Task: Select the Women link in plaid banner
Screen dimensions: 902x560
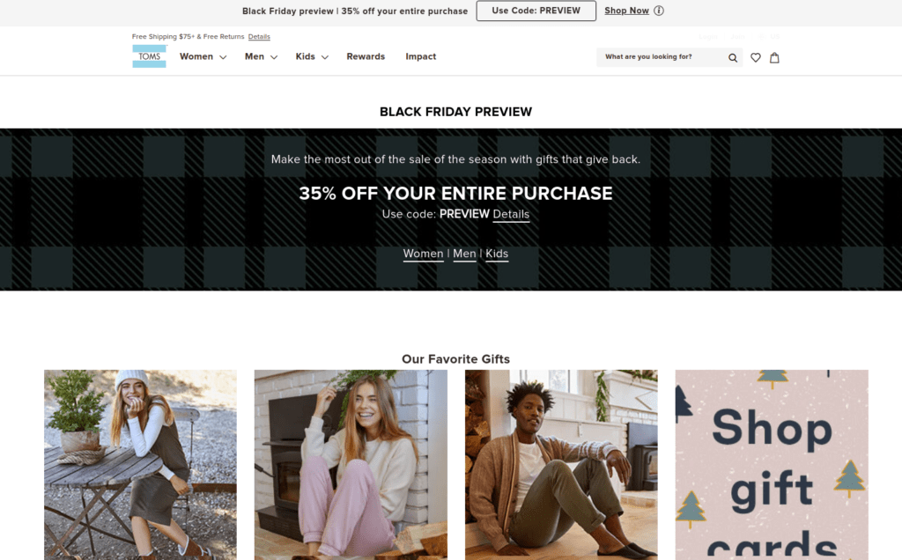Action: click(x=423, y=254)
